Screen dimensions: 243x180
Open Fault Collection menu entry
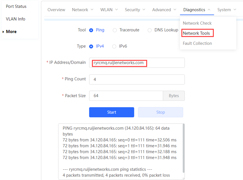[197, 43]
